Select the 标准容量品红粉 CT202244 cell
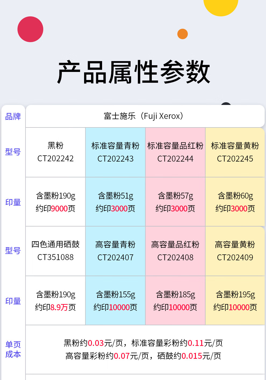 tap(175, 152)
